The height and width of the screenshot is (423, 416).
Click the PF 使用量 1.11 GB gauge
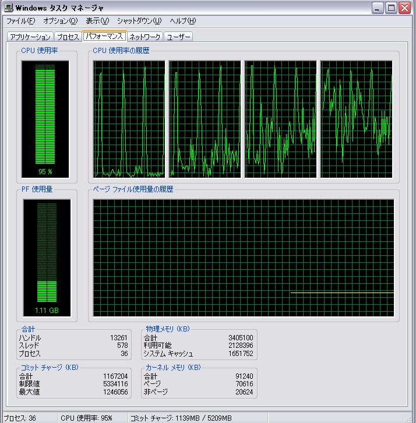pos(47,258)
